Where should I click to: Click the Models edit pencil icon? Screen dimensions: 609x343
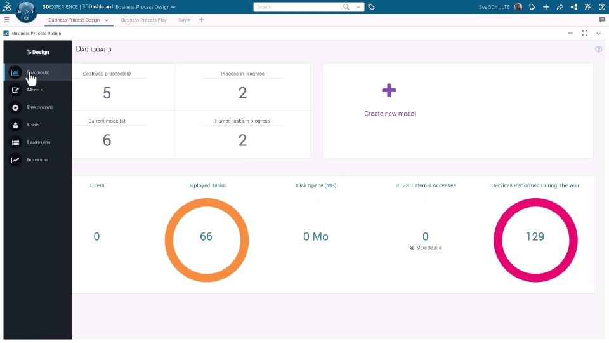[15, 90]
